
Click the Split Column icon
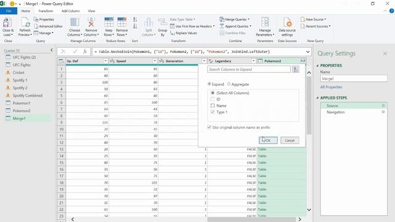(x=149, y=23)
